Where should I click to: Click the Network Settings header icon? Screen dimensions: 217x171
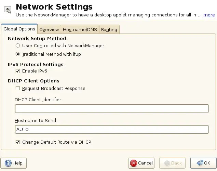click(x=8, y=10)
